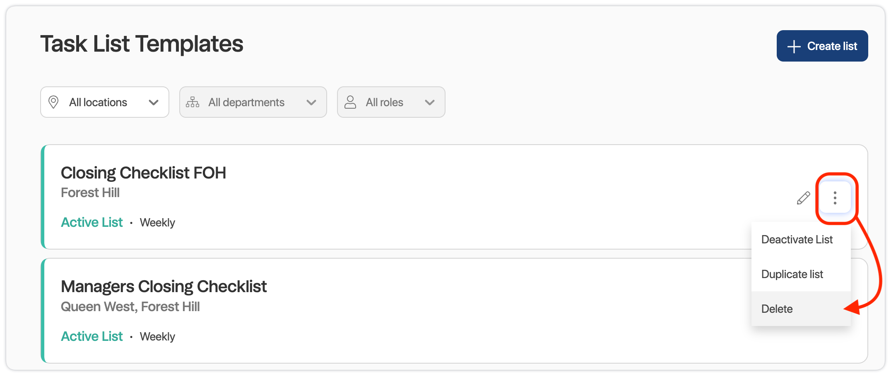Click the Create list button
Screen dimensions: 891x376
click(822, 46)
